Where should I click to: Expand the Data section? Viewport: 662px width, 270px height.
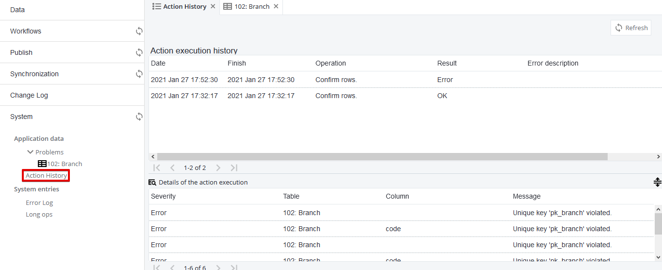click(17, 10)
